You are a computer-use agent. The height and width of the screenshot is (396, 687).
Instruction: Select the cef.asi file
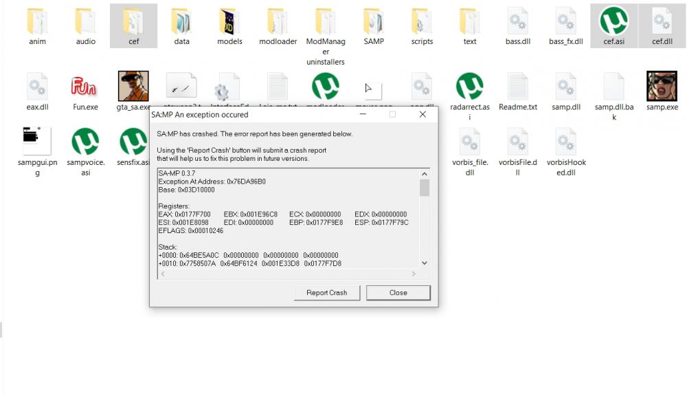(613, 25)
